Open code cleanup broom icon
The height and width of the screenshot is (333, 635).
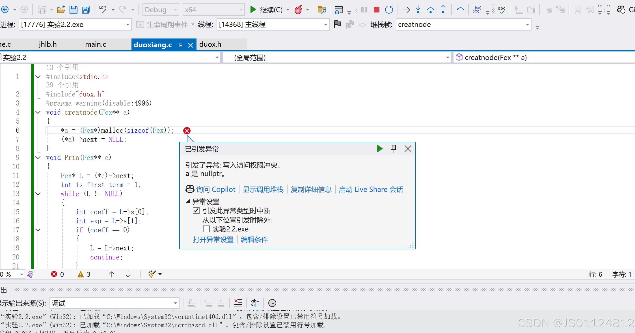152,274
